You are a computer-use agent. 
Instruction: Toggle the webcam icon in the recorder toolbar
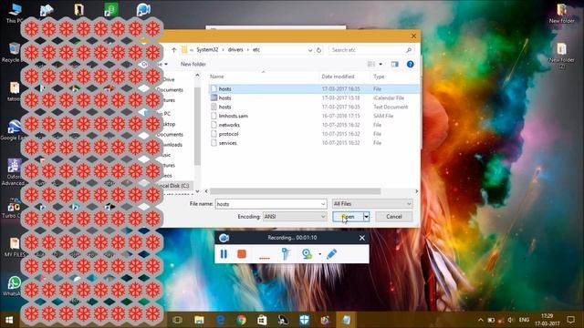point(307,254)
